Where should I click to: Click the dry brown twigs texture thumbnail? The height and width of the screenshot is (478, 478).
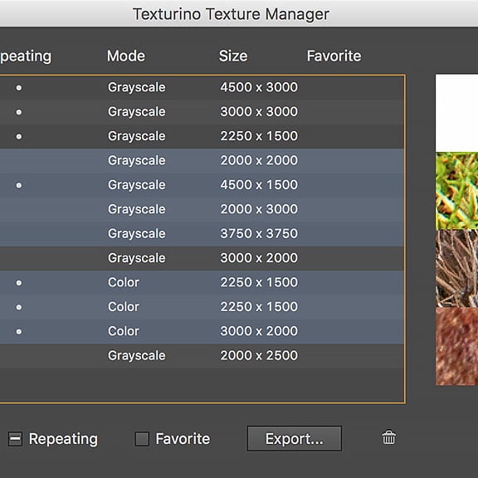456,268
